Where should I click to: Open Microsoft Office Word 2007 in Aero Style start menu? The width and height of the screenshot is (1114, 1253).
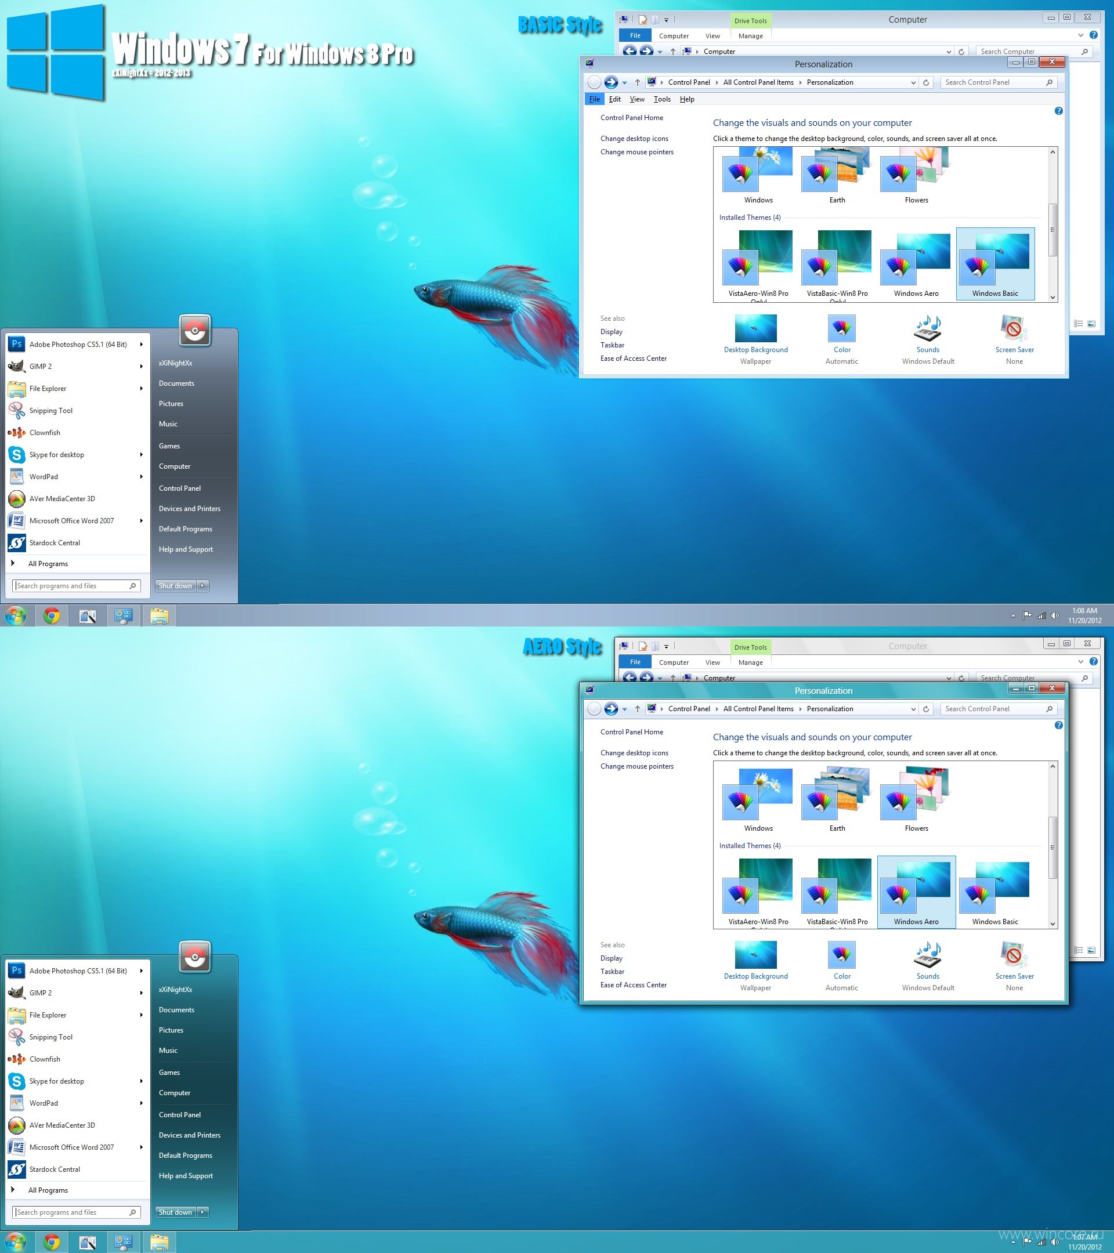tap(77, 1147)
